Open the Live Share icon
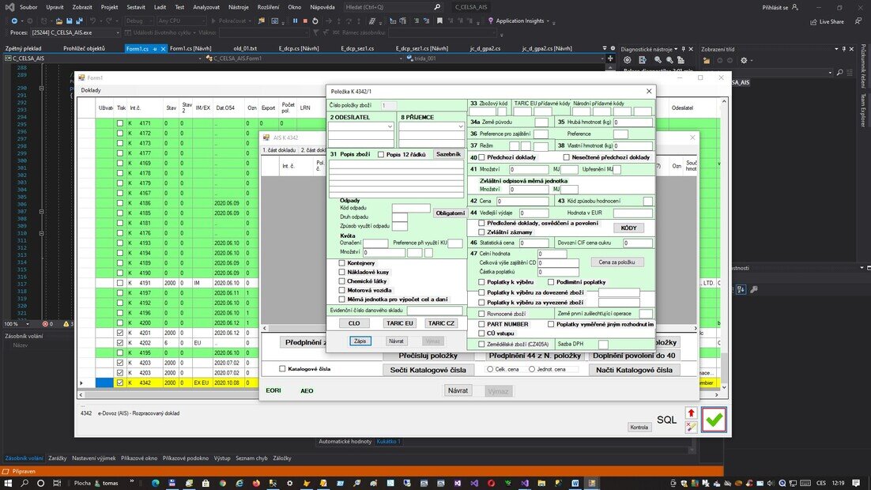The image size is (871, 490). [x=813, y=21]
